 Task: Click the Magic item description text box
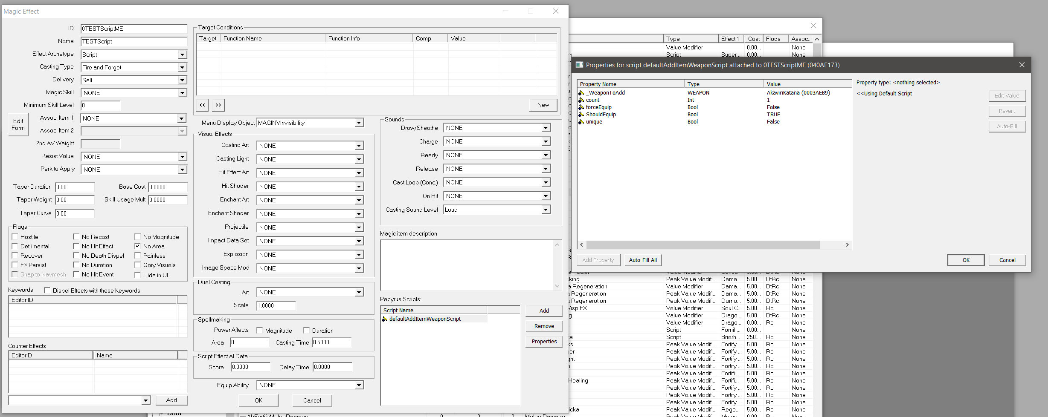click(x=467, y=265)
